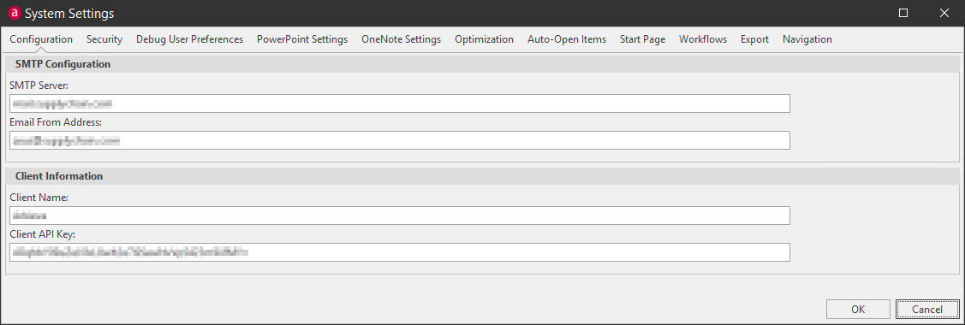Image resolution: width=965 pixels, height=325 pixels.
Task: Select the Client API Key field
Action: [x=400, y=252]
